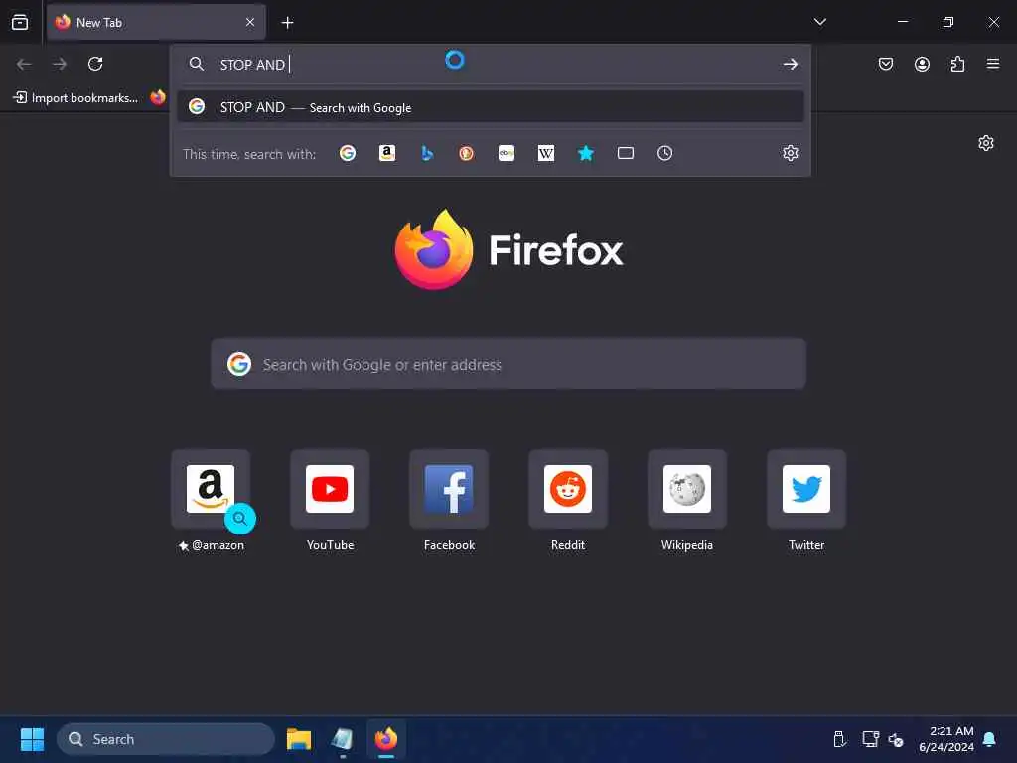Viewport: 1017px width, 763px height.
Task: Open the Twitter shortcut tile
Action: (806, 489)
